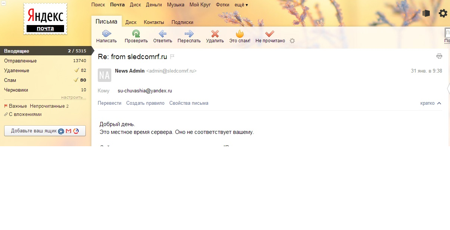
Task: Click the Добавьте ваш ящик button
Action: pos(45,131)
